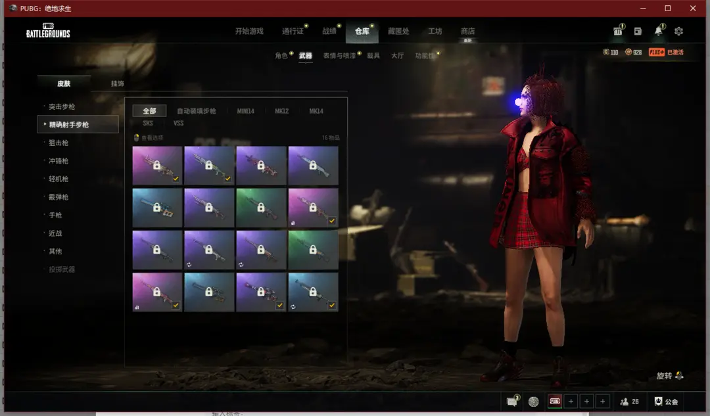Open the 通行证 pass tab

(293, 32)
